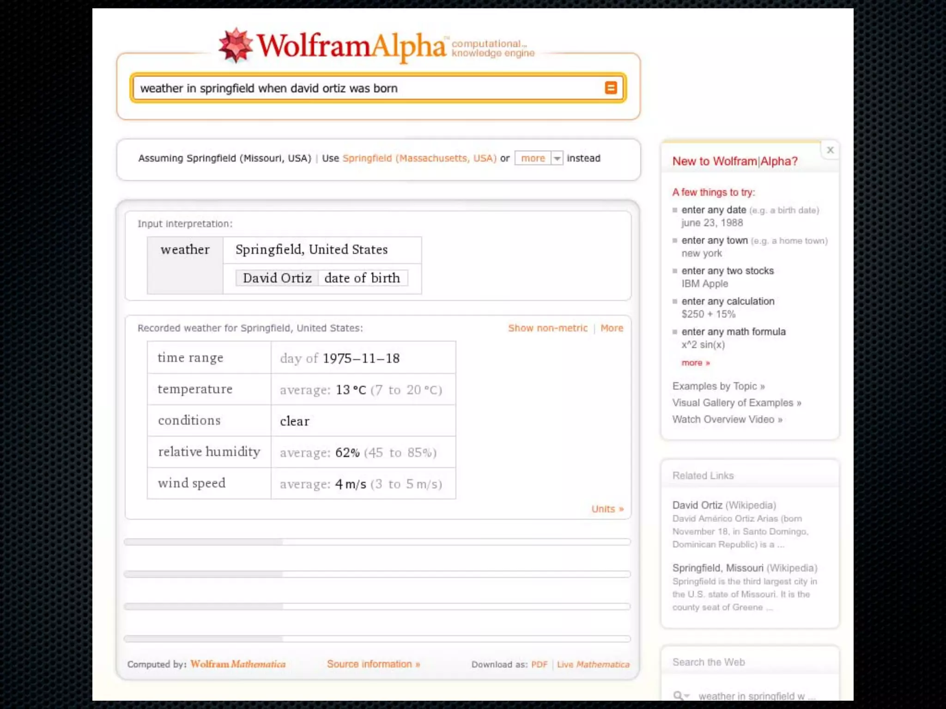The height and width of the screenshot is (709, 946).
Task: Open Source information link
Action: click(373, 664)
